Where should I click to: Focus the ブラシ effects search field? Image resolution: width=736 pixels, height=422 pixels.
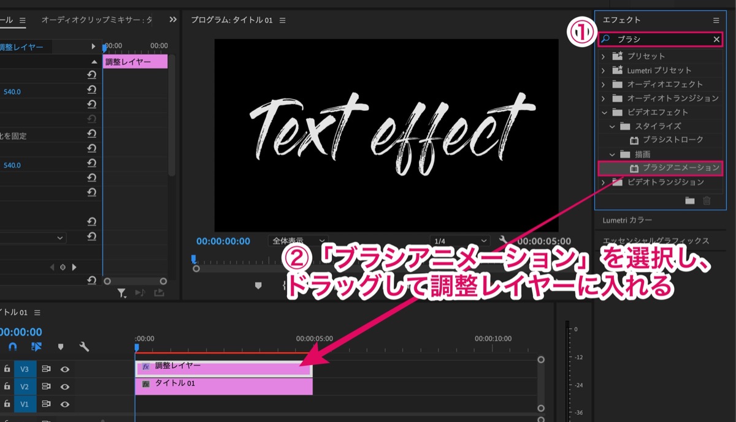[661, 39]
